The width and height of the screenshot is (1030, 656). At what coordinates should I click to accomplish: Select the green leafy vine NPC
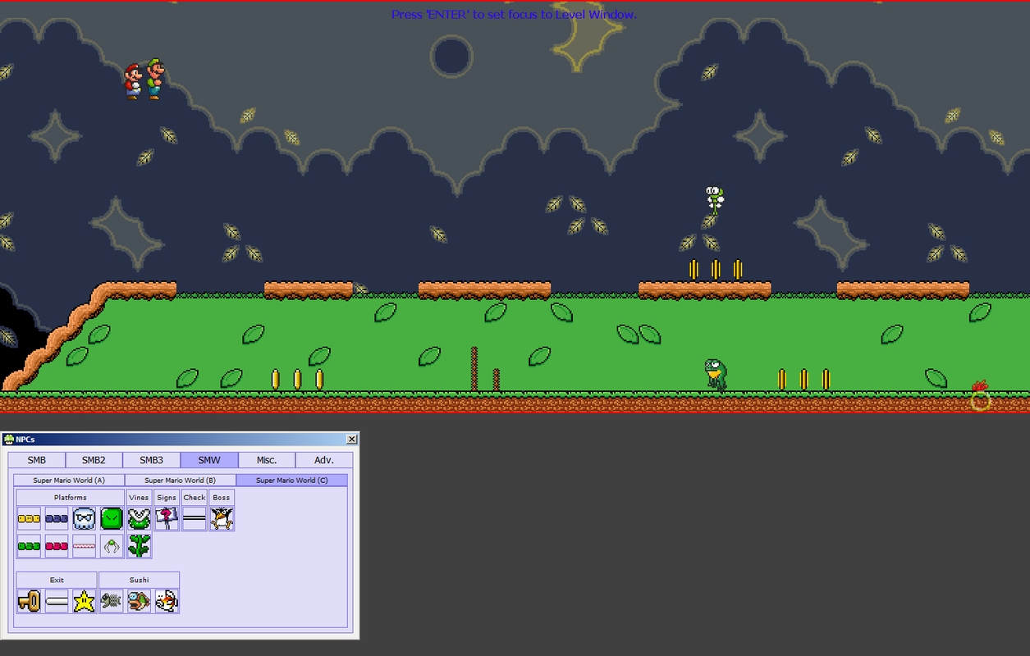[139, 546]
